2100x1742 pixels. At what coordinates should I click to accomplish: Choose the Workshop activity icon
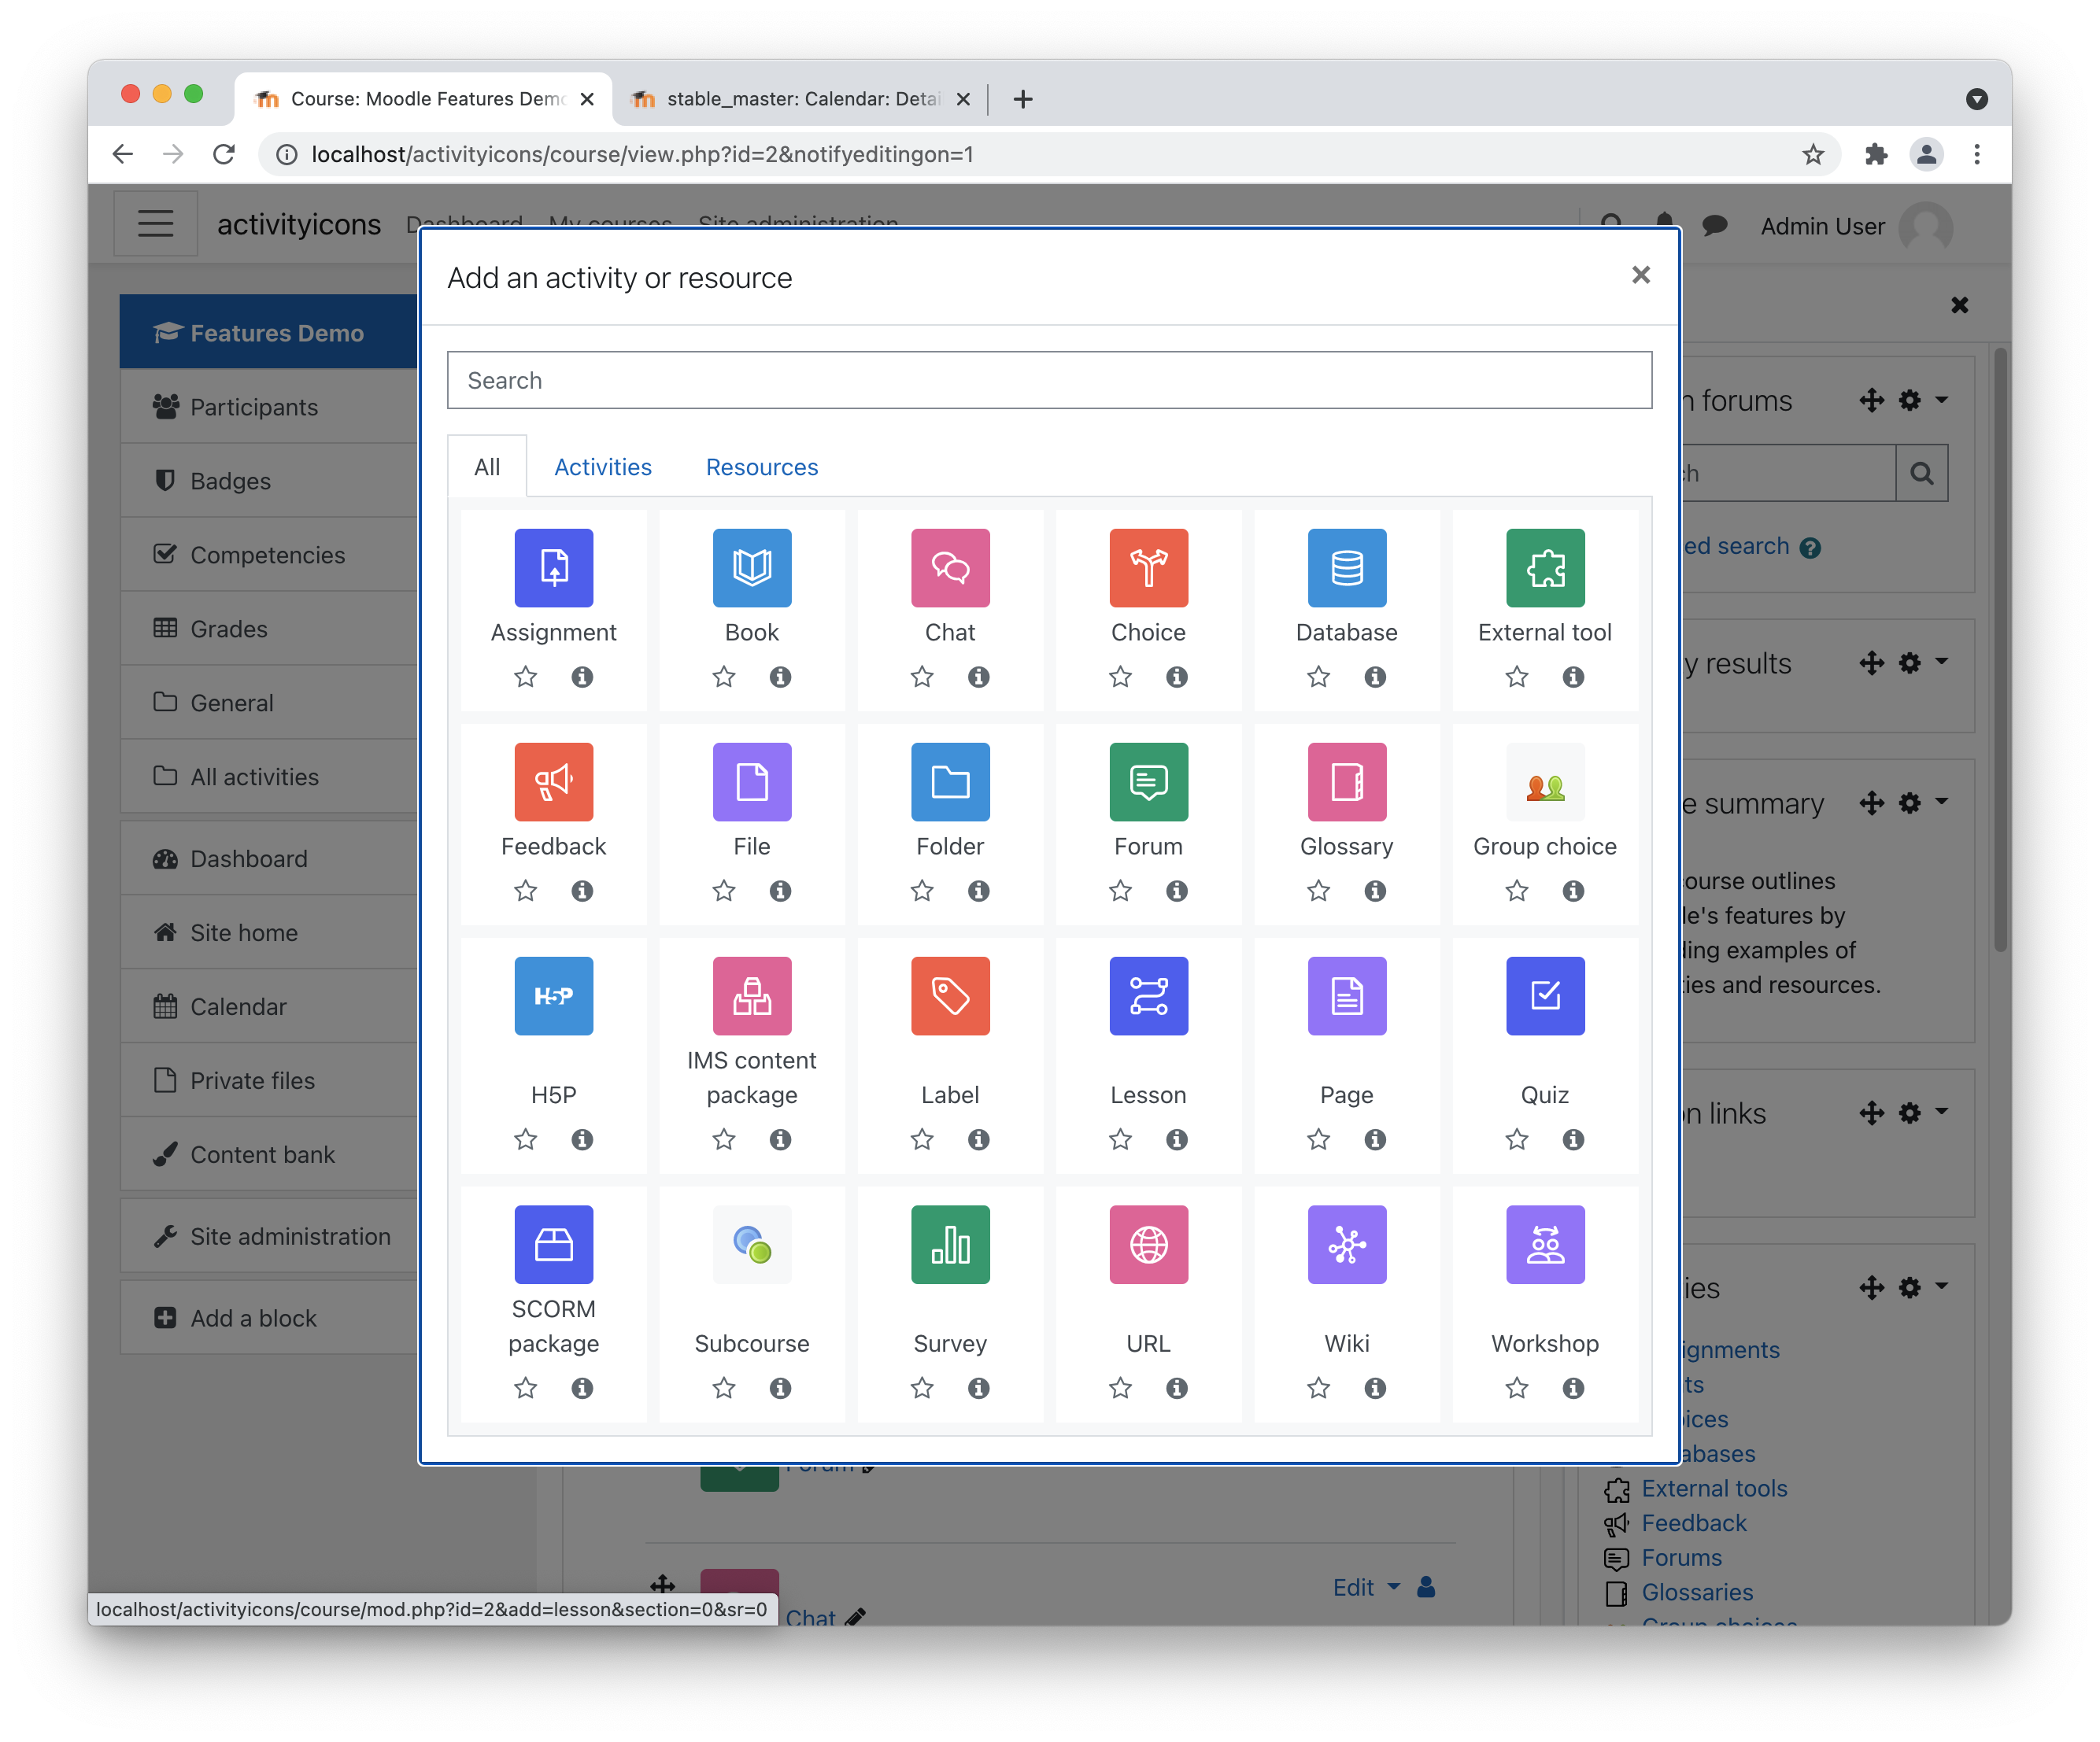pos(1545,1244)
